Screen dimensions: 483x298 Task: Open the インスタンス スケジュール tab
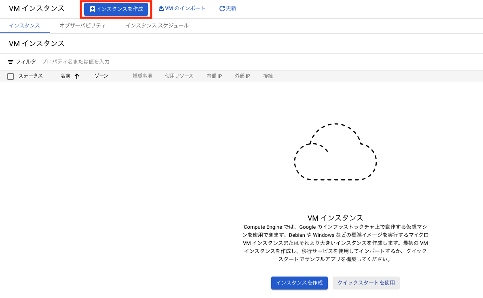click(157, 26)
